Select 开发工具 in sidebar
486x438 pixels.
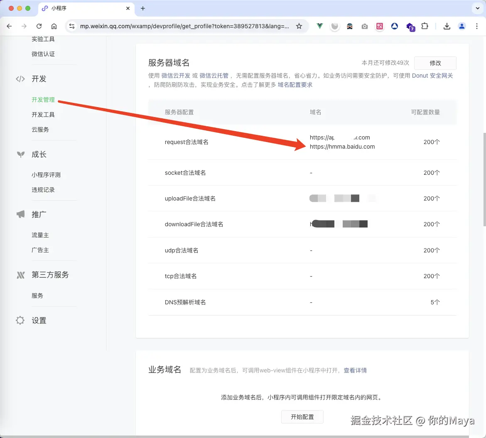pyautogui.click(x=43, y=115)
